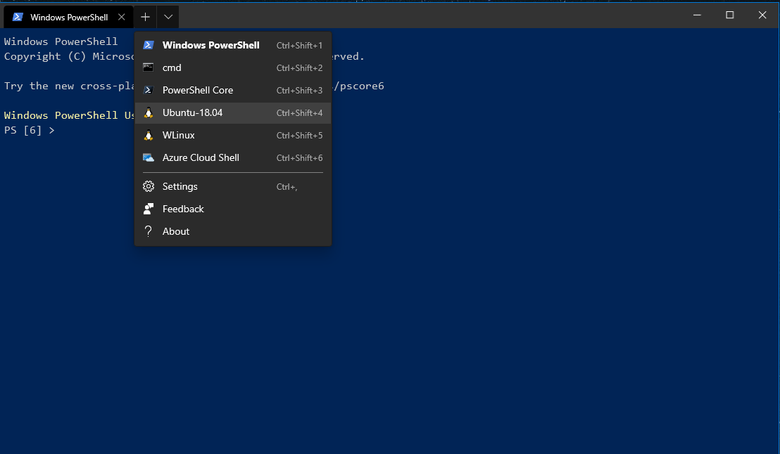Open a PowerShell Core tab from the menu
Image resolution: width=780 pixels, height=454 pixels.
click(233, 90)
